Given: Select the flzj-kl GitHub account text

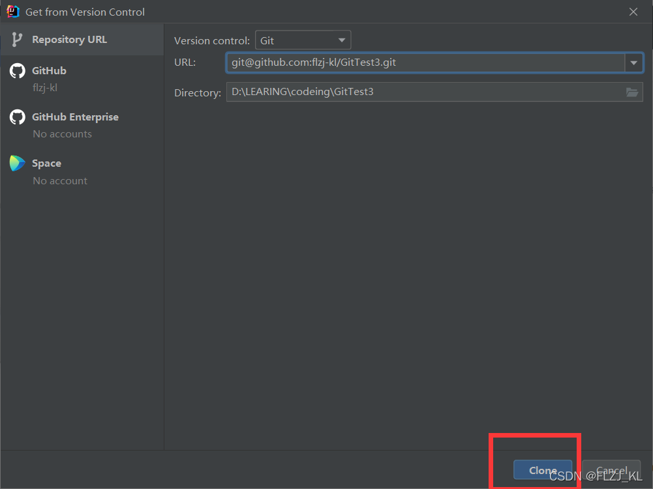Looking at the screenshot, I should tap(45, 88).
